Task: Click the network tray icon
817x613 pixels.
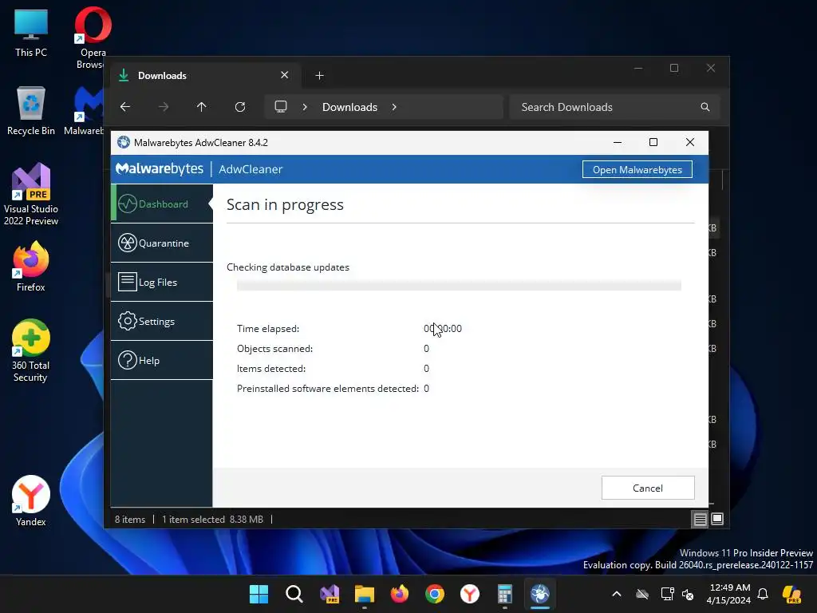Action: (x=667, y=594)
